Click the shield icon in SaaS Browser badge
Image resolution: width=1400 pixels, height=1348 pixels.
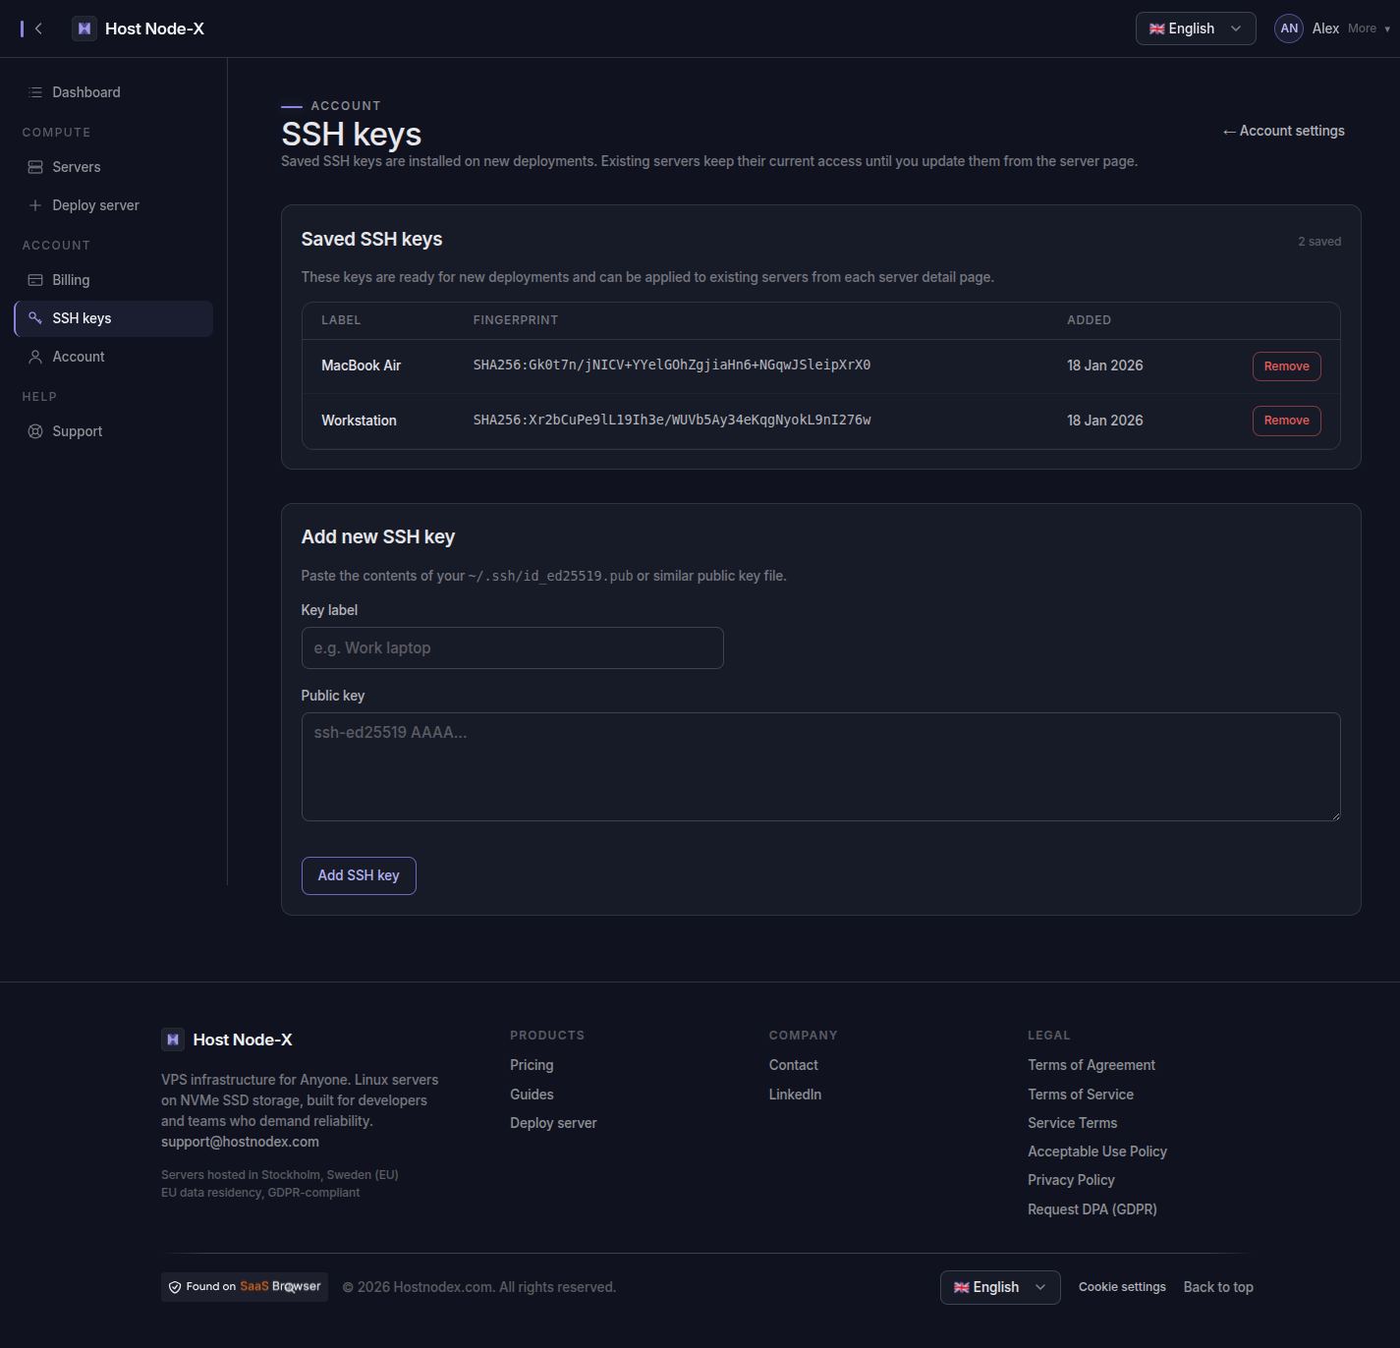point(175,1287)
